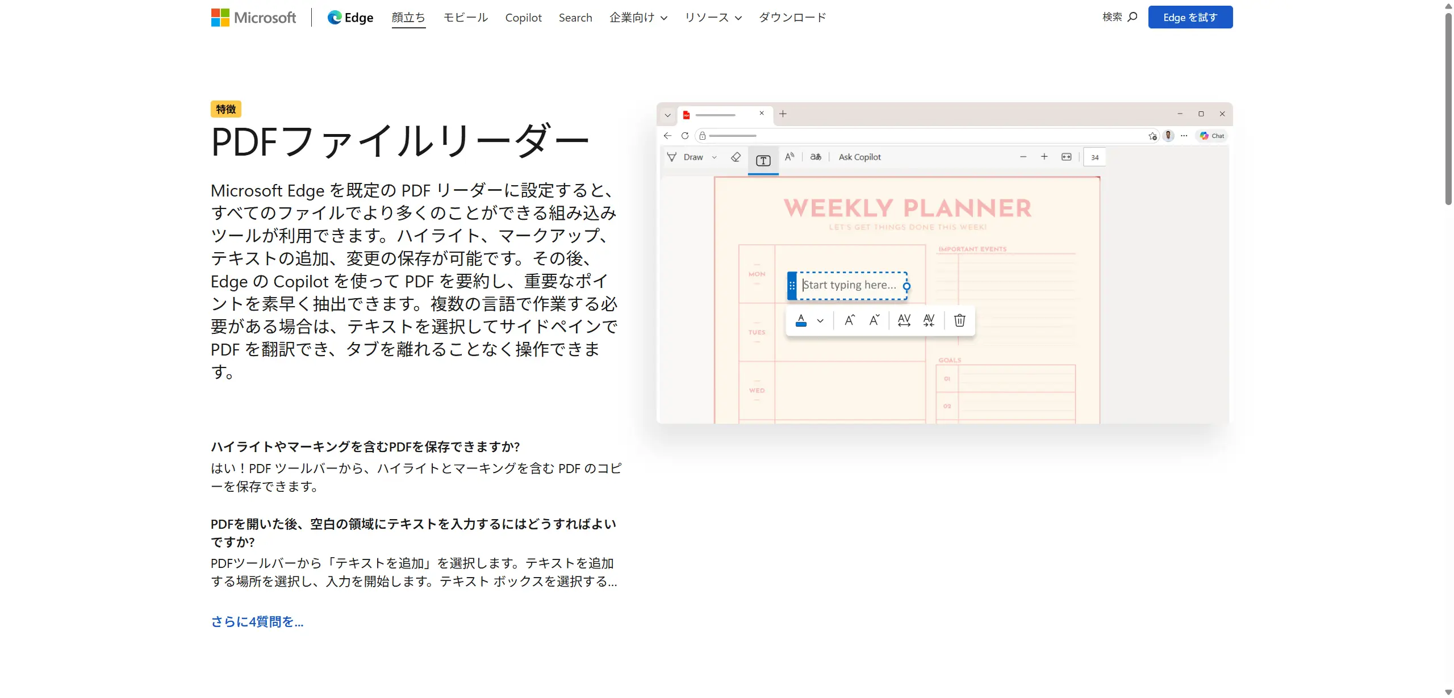Open the Search nav item
The image size is (1454, 698).
point(575,18)
